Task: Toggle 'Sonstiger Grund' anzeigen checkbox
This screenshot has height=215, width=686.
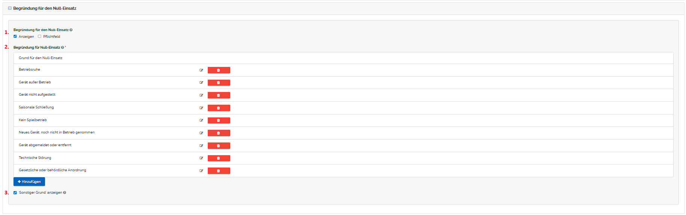Action: 15,193
